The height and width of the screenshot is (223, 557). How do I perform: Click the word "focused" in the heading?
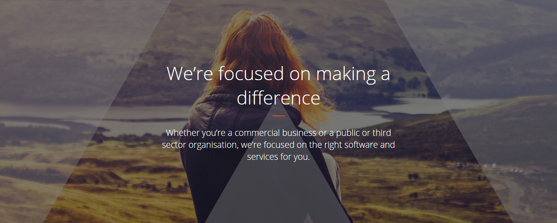[251, 74]
